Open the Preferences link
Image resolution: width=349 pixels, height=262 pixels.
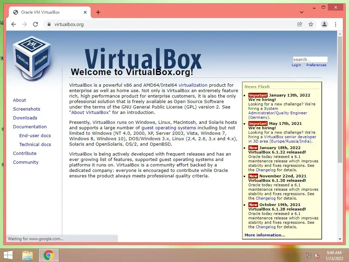click(x=316, y=65)
